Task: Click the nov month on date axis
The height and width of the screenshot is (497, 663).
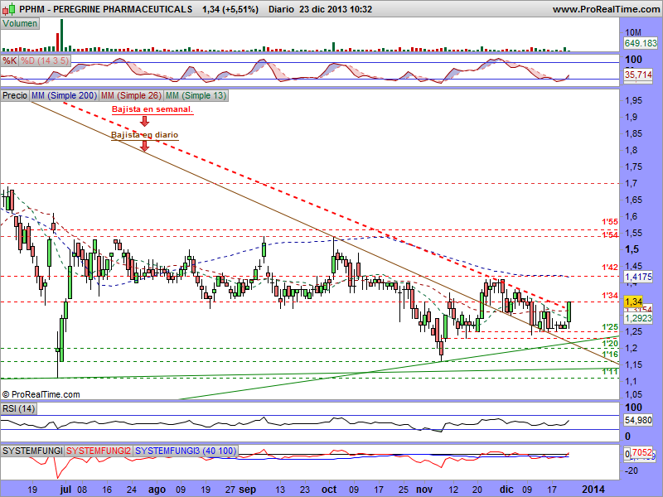Action: point(424,490)
